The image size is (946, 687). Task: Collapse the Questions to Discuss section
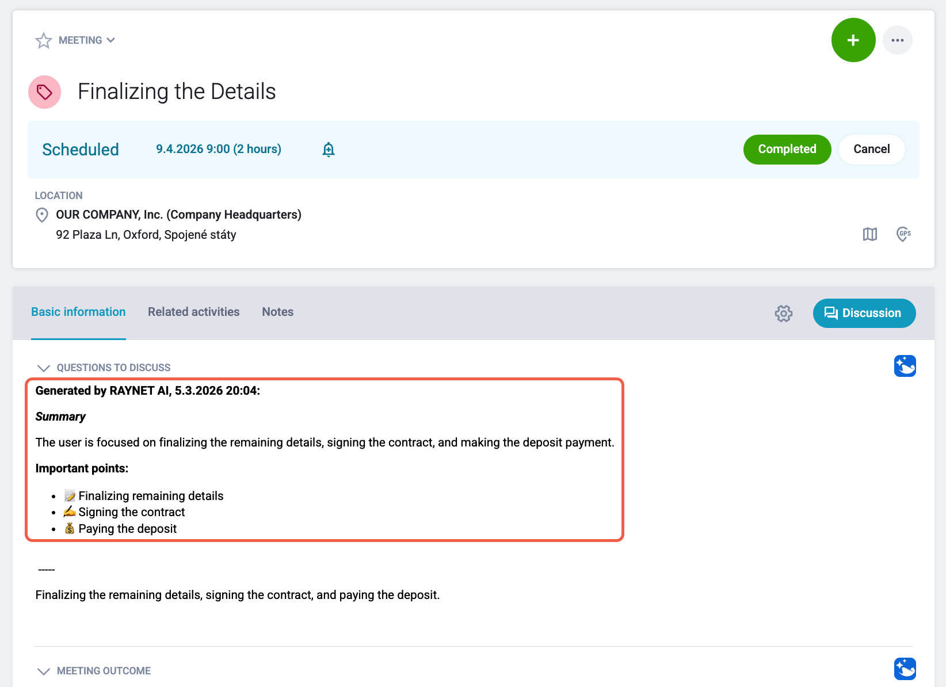click(x=44, y=368)
